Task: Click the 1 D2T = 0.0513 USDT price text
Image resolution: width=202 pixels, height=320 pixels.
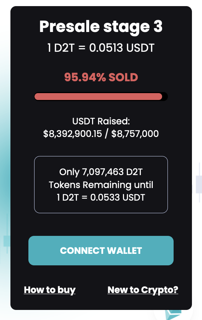Action: pos(101,48)
